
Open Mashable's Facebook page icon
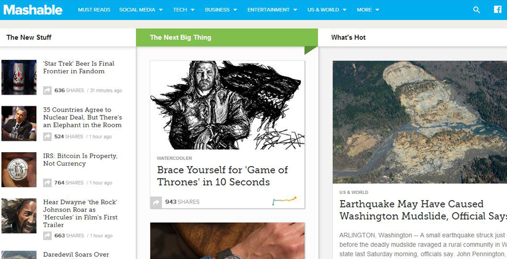point(497,9)
